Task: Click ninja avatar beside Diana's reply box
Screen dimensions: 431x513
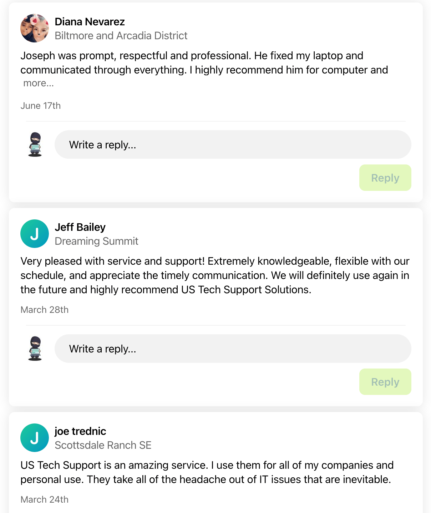Action: (35, 144)
